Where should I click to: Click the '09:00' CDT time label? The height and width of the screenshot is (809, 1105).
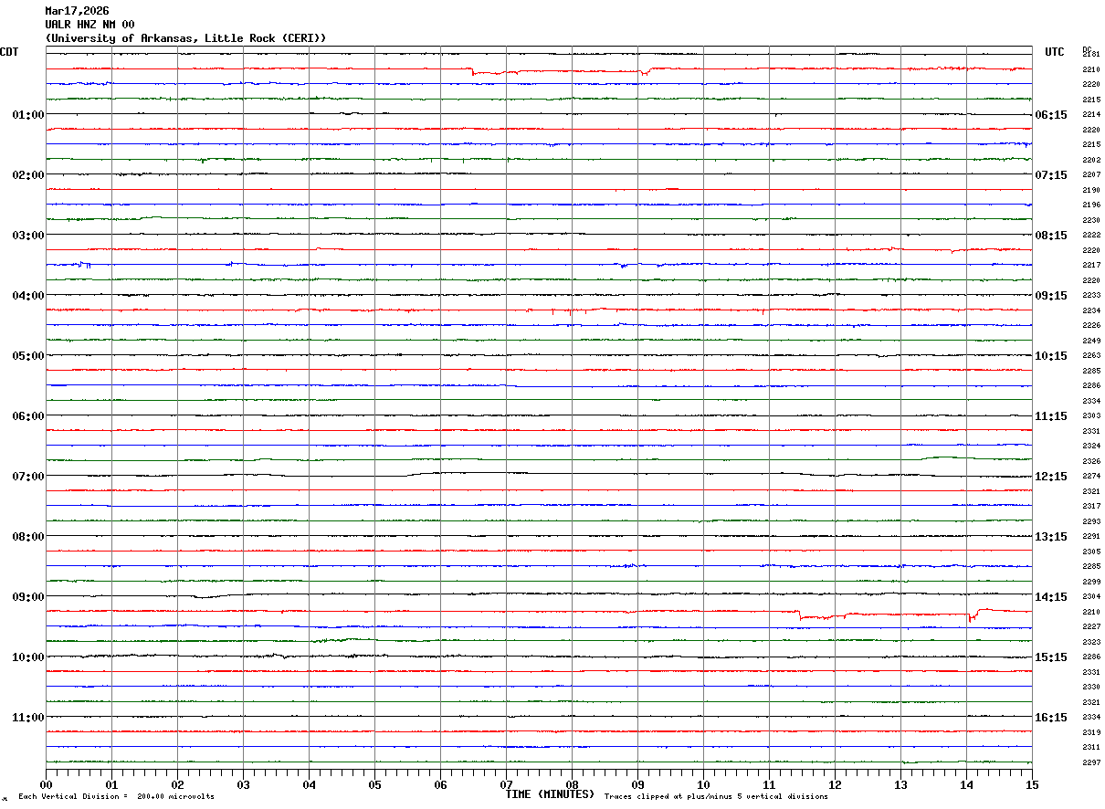28,597
